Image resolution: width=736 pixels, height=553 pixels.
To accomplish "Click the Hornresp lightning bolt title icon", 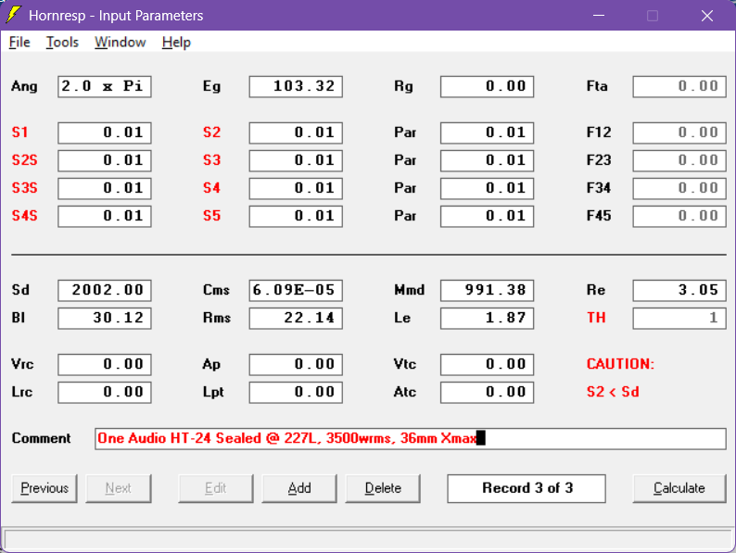I will click(13, 15).
